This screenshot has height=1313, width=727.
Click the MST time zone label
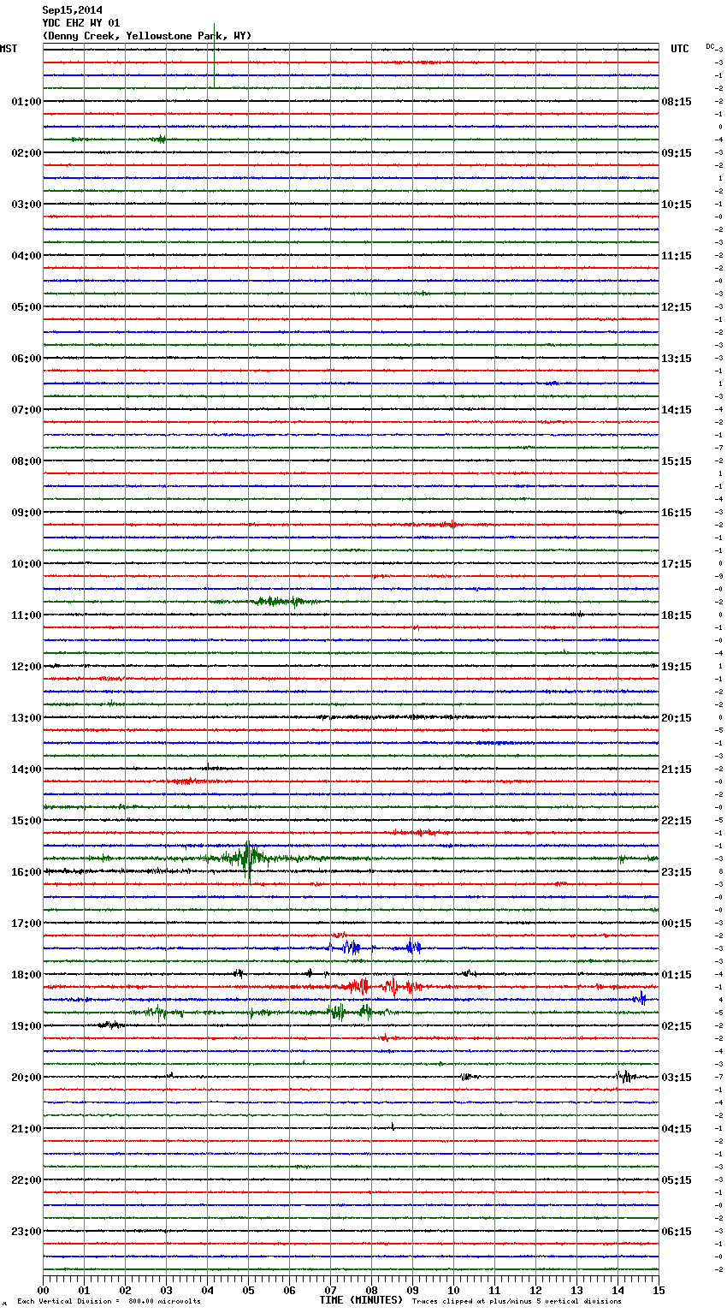tap(9, 49)
